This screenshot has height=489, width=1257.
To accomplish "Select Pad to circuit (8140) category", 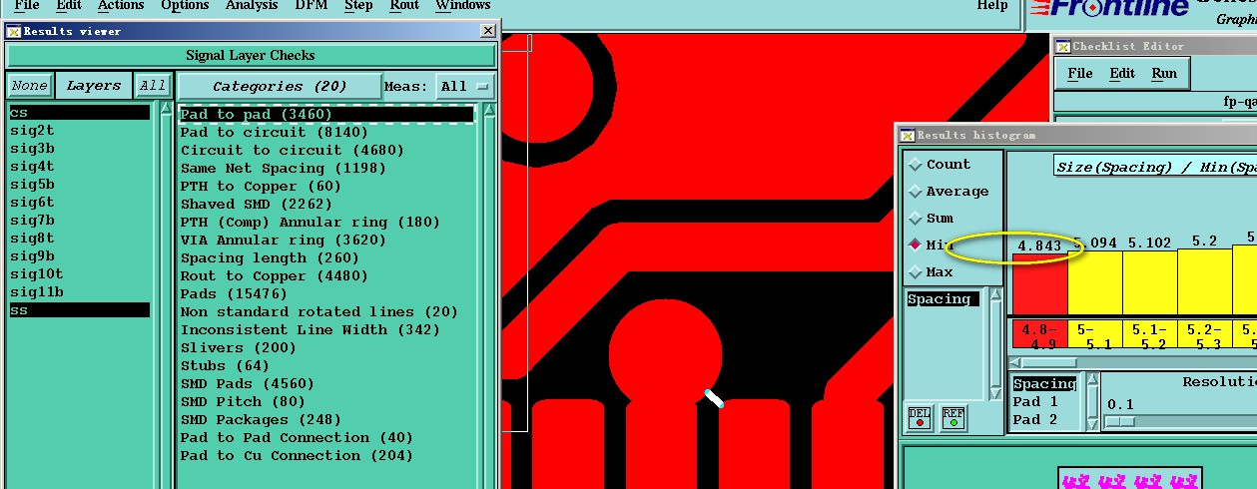I will coord(326,133).
